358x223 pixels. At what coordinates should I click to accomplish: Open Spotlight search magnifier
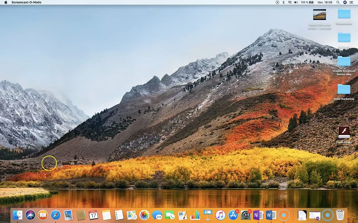tap(338, 2)
